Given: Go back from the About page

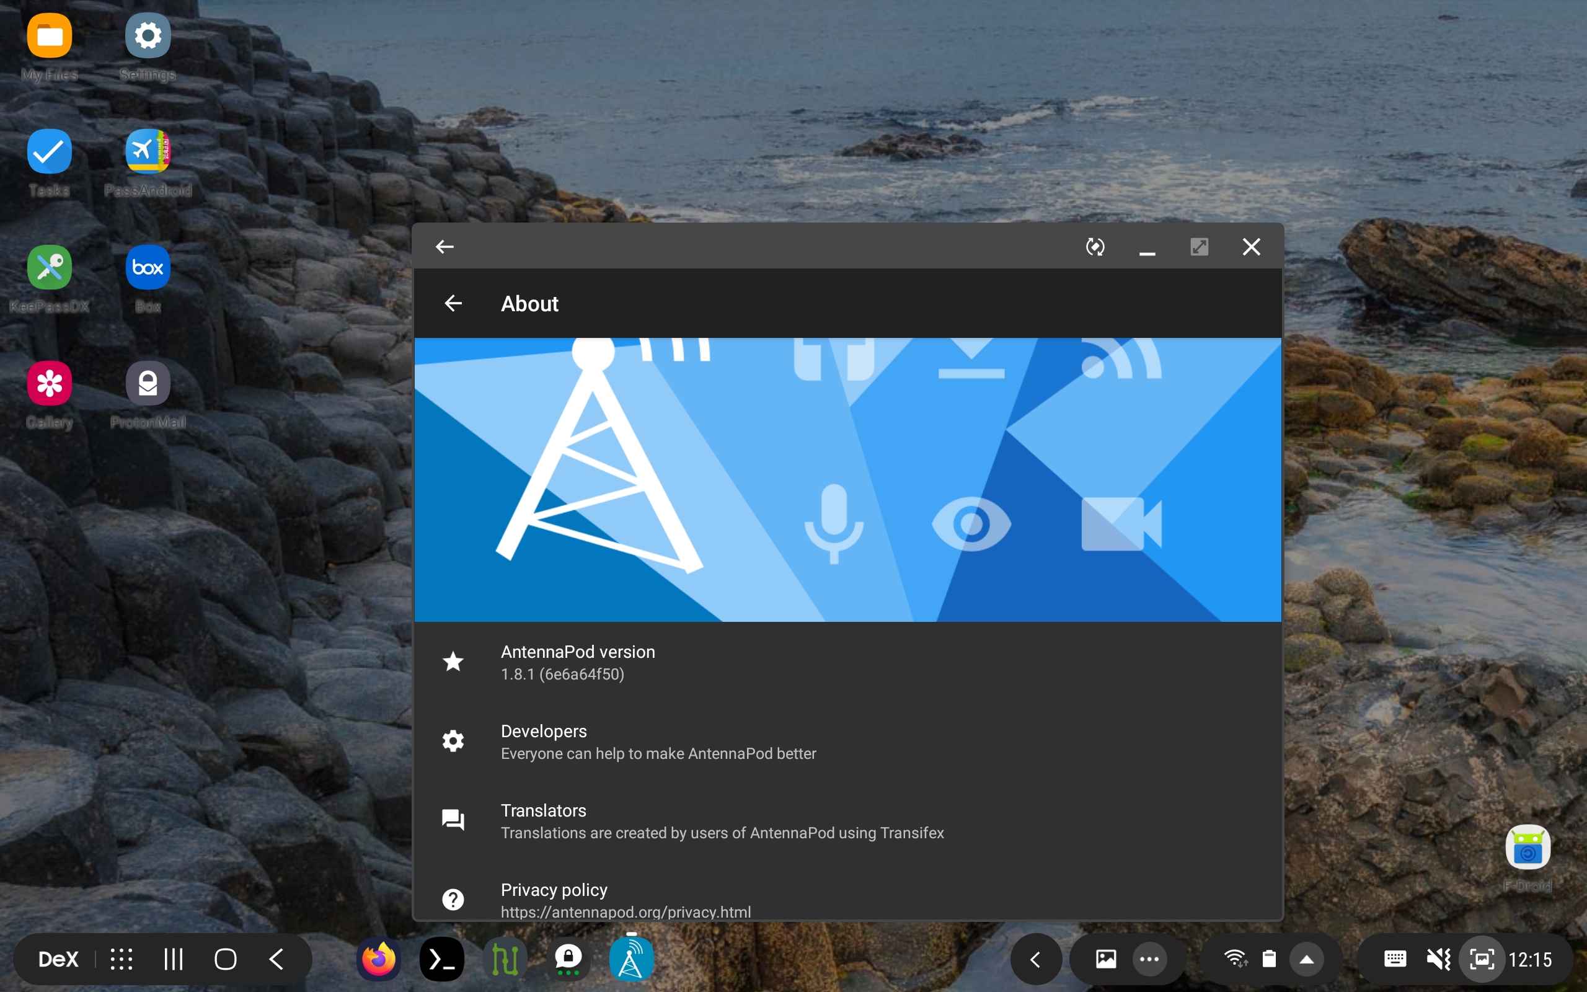Looking at the screenshot, I should tap(453, 303).
